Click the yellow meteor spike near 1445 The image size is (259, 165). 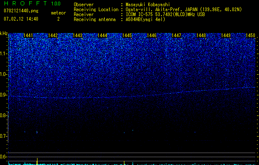(124, 163)
